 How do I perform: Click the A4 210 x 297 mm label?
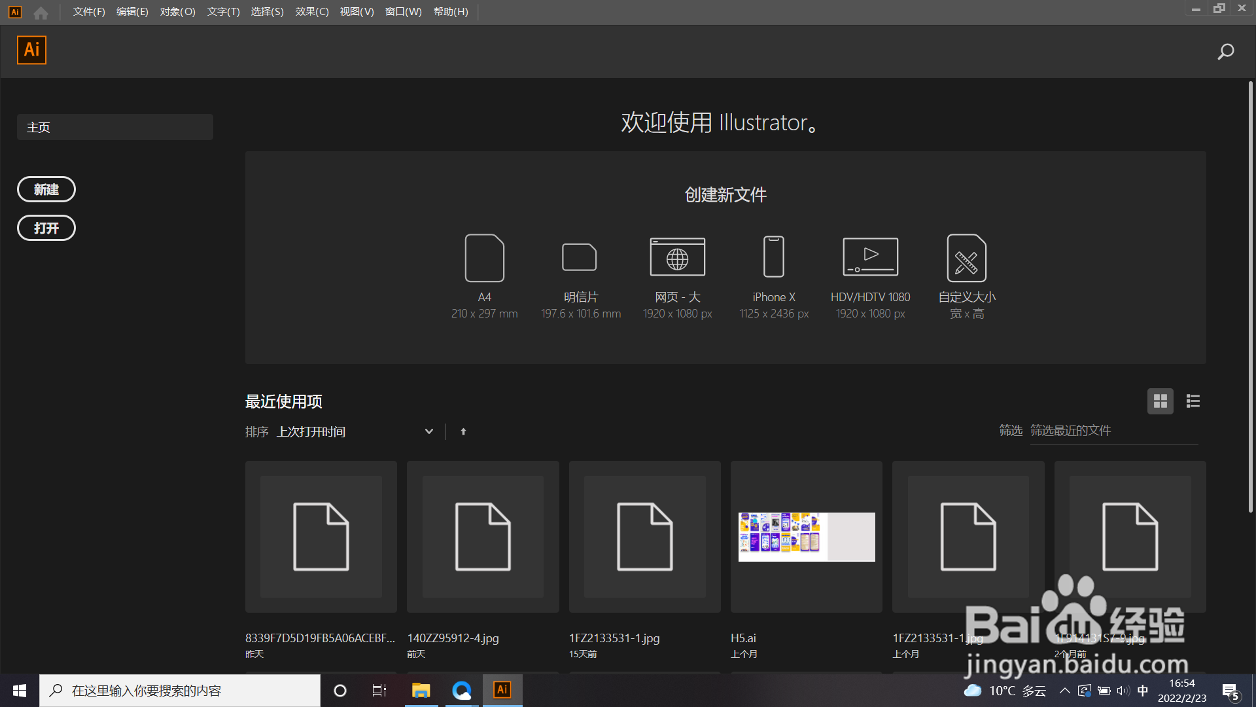(x=484, y=305)
